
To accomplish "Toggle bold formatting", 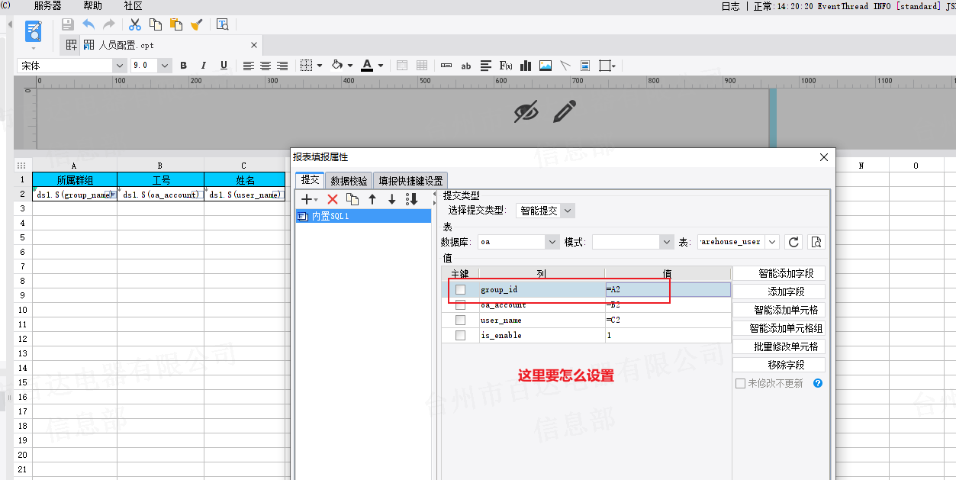I will click(183, 66).
